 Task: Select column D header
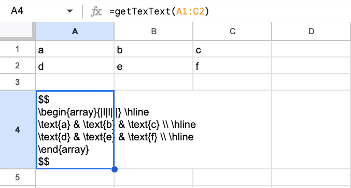click(311, 31)
